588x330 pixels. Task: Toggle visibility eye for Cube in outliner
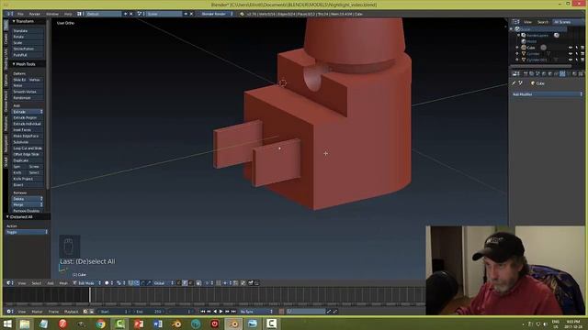571,48
